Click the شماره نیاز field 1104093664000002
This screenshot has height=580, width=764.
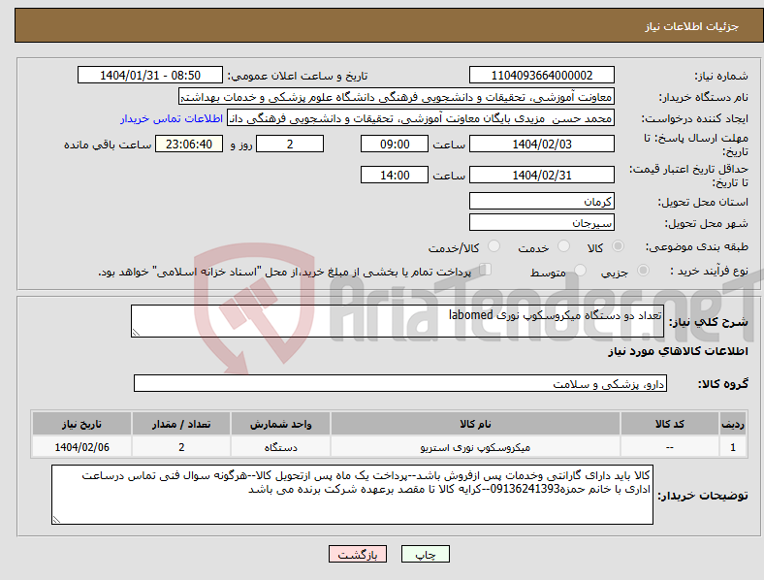(x=541, y=75)
